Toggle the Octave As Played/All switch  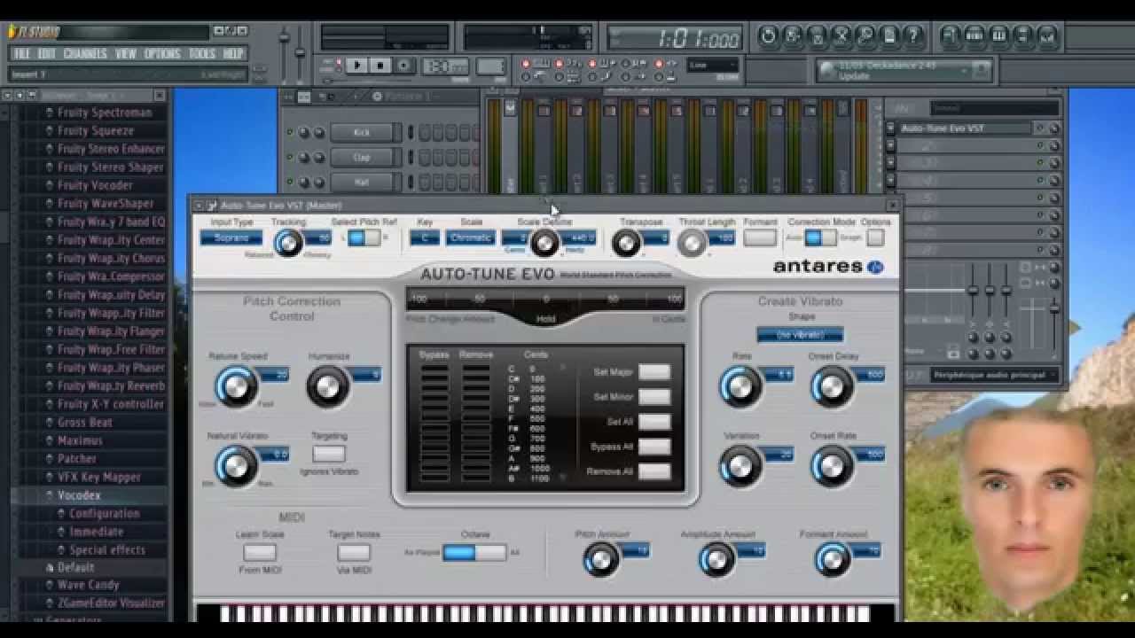pos(474,552)
